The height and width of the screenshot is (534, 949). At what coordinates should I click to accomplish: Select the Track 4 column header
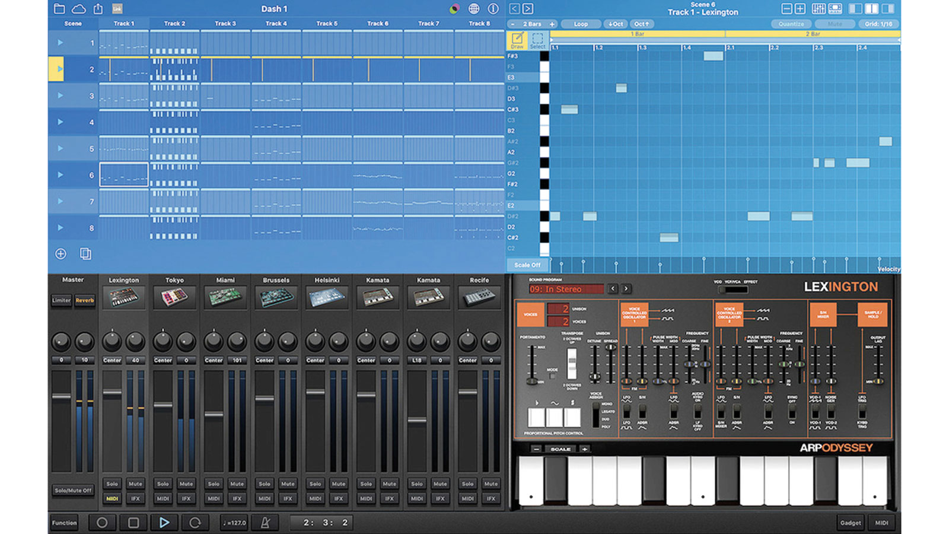(x=276, y=24)
